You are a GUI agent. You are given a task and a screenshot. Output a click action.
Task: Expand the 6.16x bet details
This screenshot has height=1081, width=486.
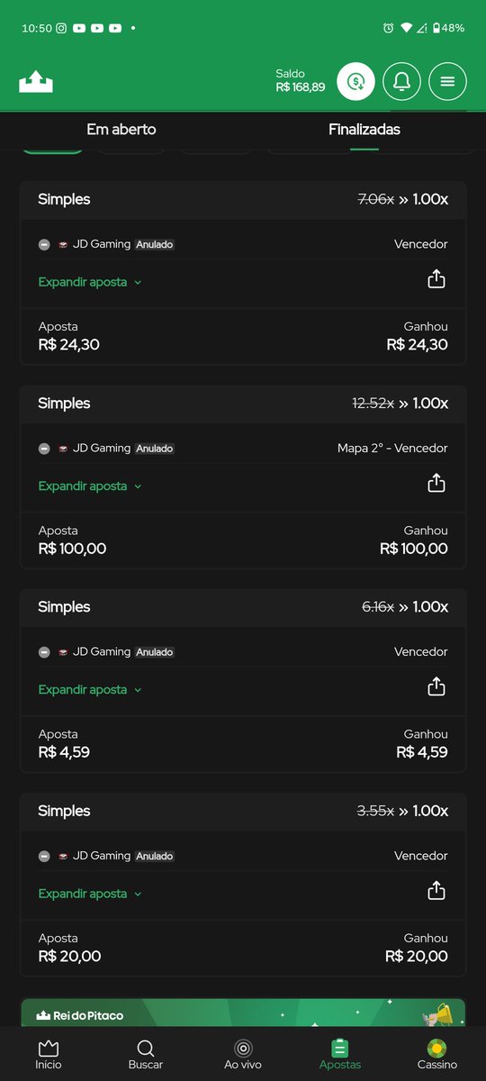(90, 689)
